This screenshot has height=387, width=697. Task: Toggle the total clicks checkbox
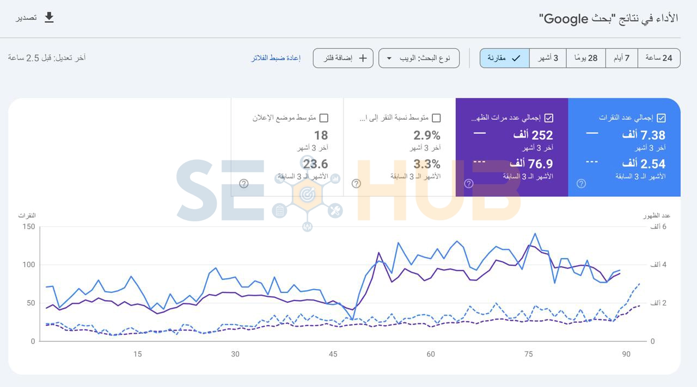[661, 118]
